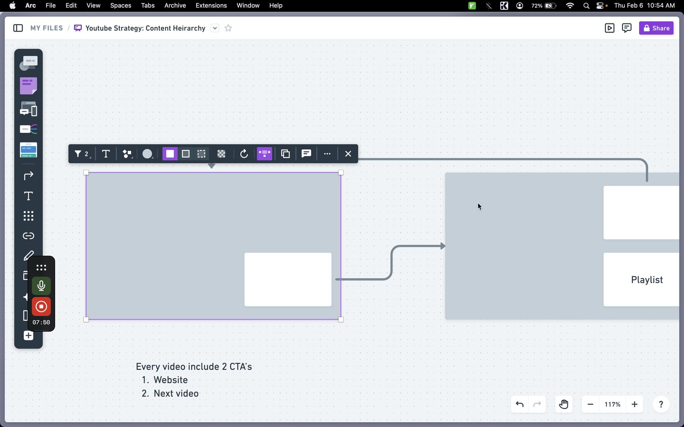Open the gray fill color picker
The image size is (684, 427).
pos(147,154)
